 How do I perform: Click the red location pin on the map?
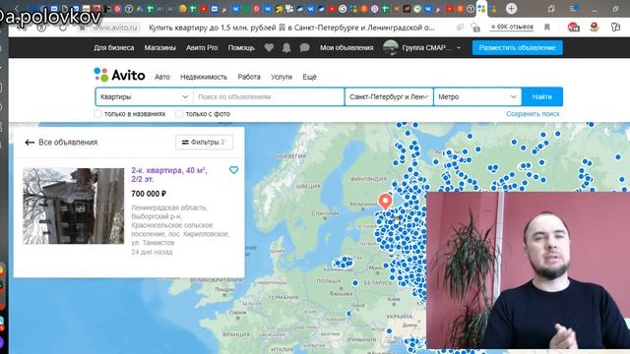(385, 201)
